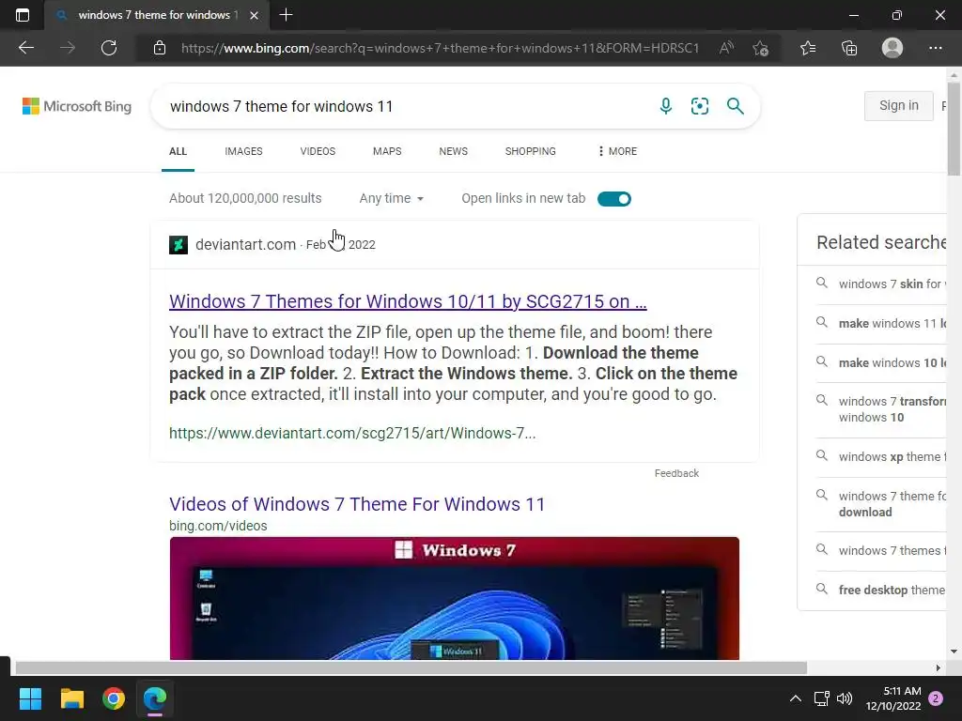Select related search windows xp theme
This screenshot has height=721, width=962.
[x=881, y=457]
